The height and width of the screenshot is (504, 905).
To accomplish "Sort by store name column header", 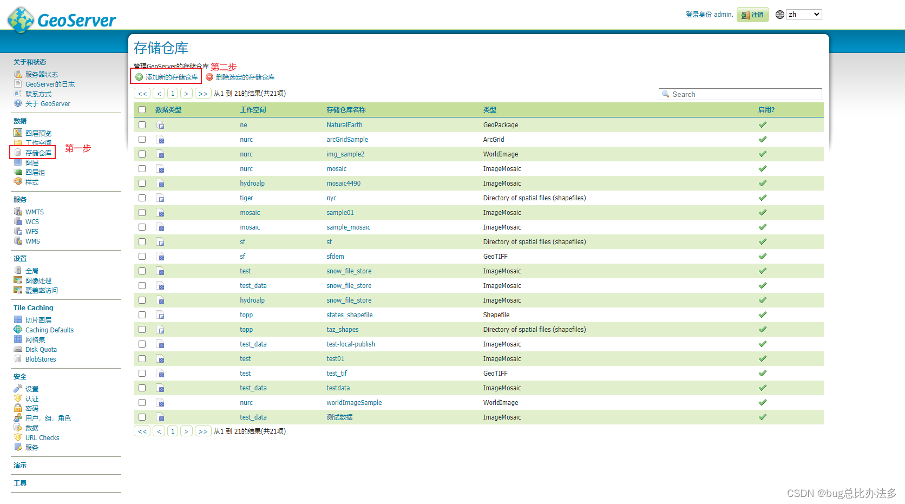I will click(x=346, y=110).
